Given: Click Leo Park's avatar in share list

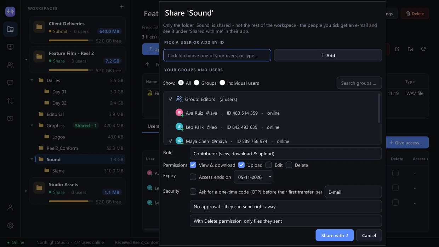Looking at the screenshot, I should click(x=179, y=127).
